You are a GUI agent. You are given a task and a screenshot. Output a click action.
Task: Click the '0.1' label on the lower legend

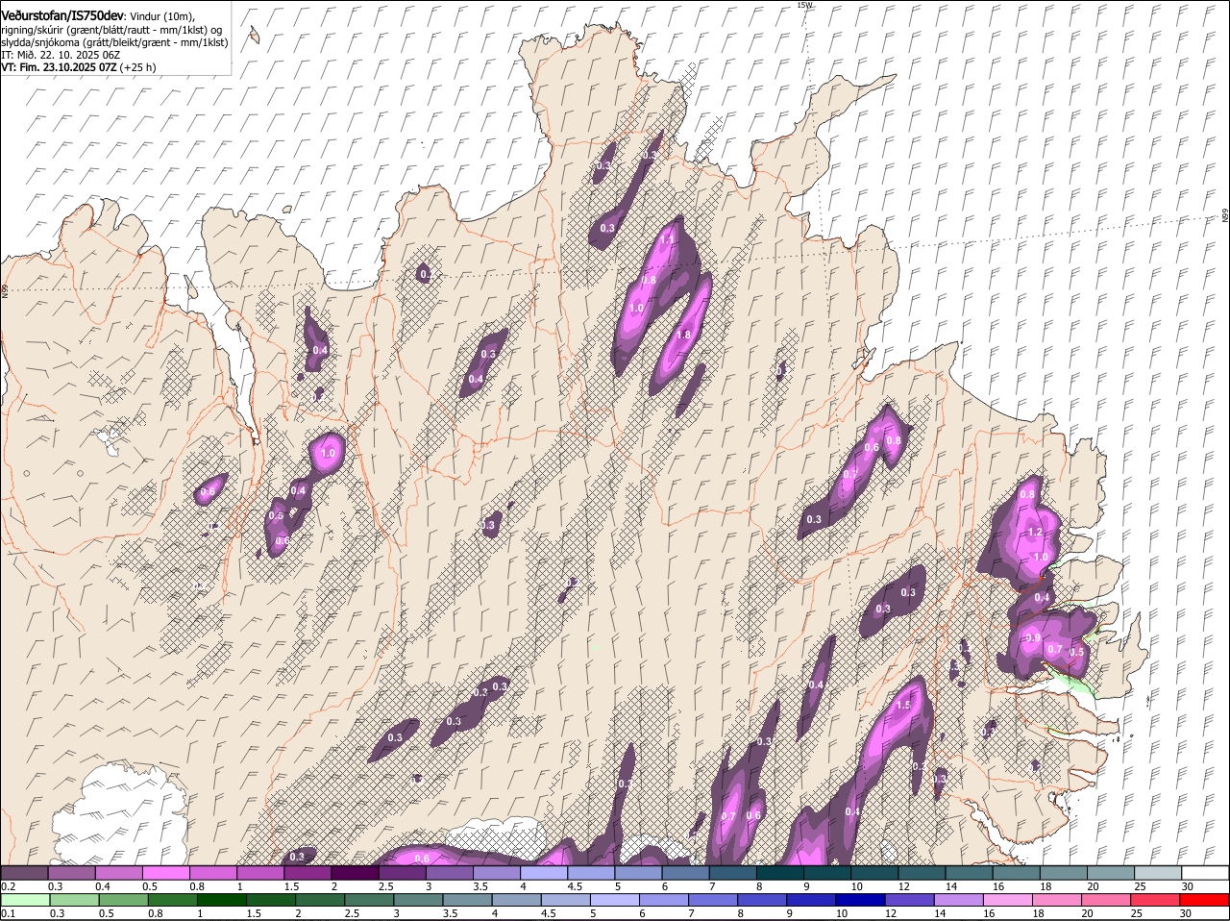click(x=8, y=913)
